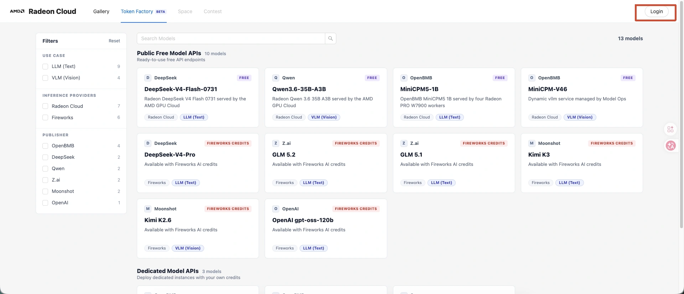Image resolution: width=684 pixels, height=294 pixels.
Task: Tick the OpenBMB publisher checkbox
Action: click(x=45, y=146)
